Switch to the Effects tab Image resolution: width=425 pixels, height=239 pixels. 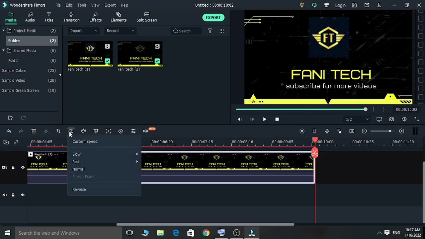pos(96,17)
